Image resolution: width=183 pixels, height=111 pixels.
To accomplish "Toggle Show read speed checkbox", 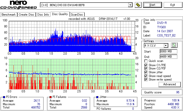I will point(146,76).
